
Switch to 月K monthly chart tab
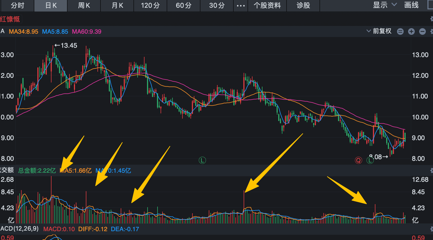pos(117,6)
